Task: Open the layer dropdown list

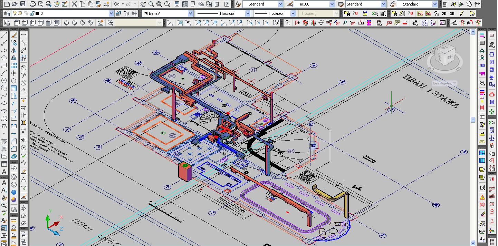Action: point(111,13)
